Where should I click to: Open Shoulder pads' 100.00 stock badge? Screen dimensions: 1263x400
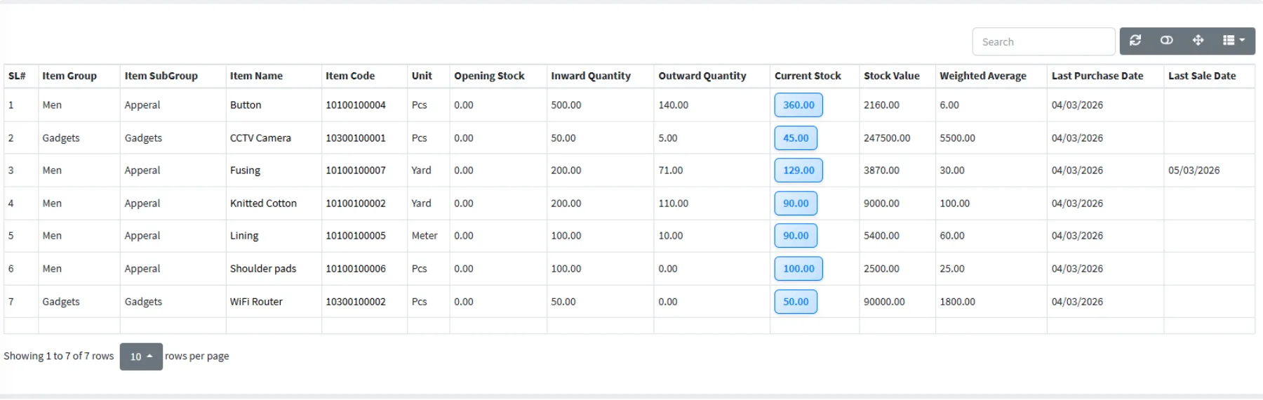click(798, 269)
